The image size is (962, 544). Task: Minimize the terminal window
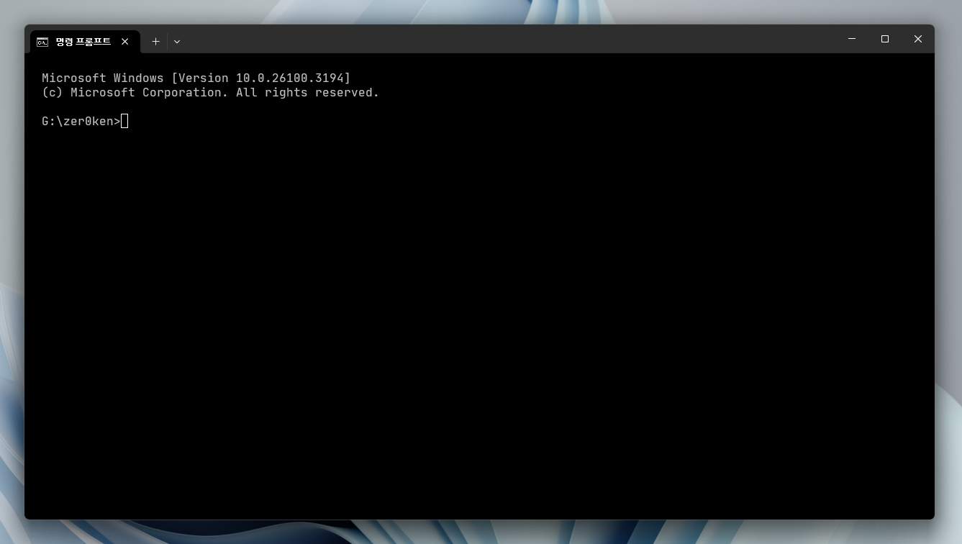tap(852, 39)
